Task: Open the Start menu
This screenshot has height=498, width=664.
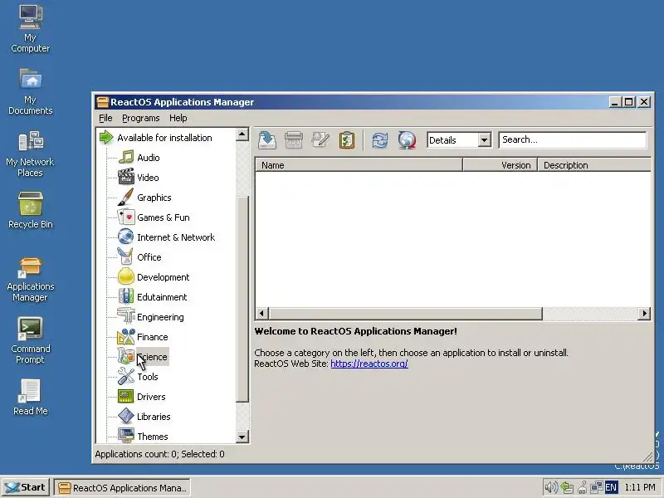Action: point(26,487)
